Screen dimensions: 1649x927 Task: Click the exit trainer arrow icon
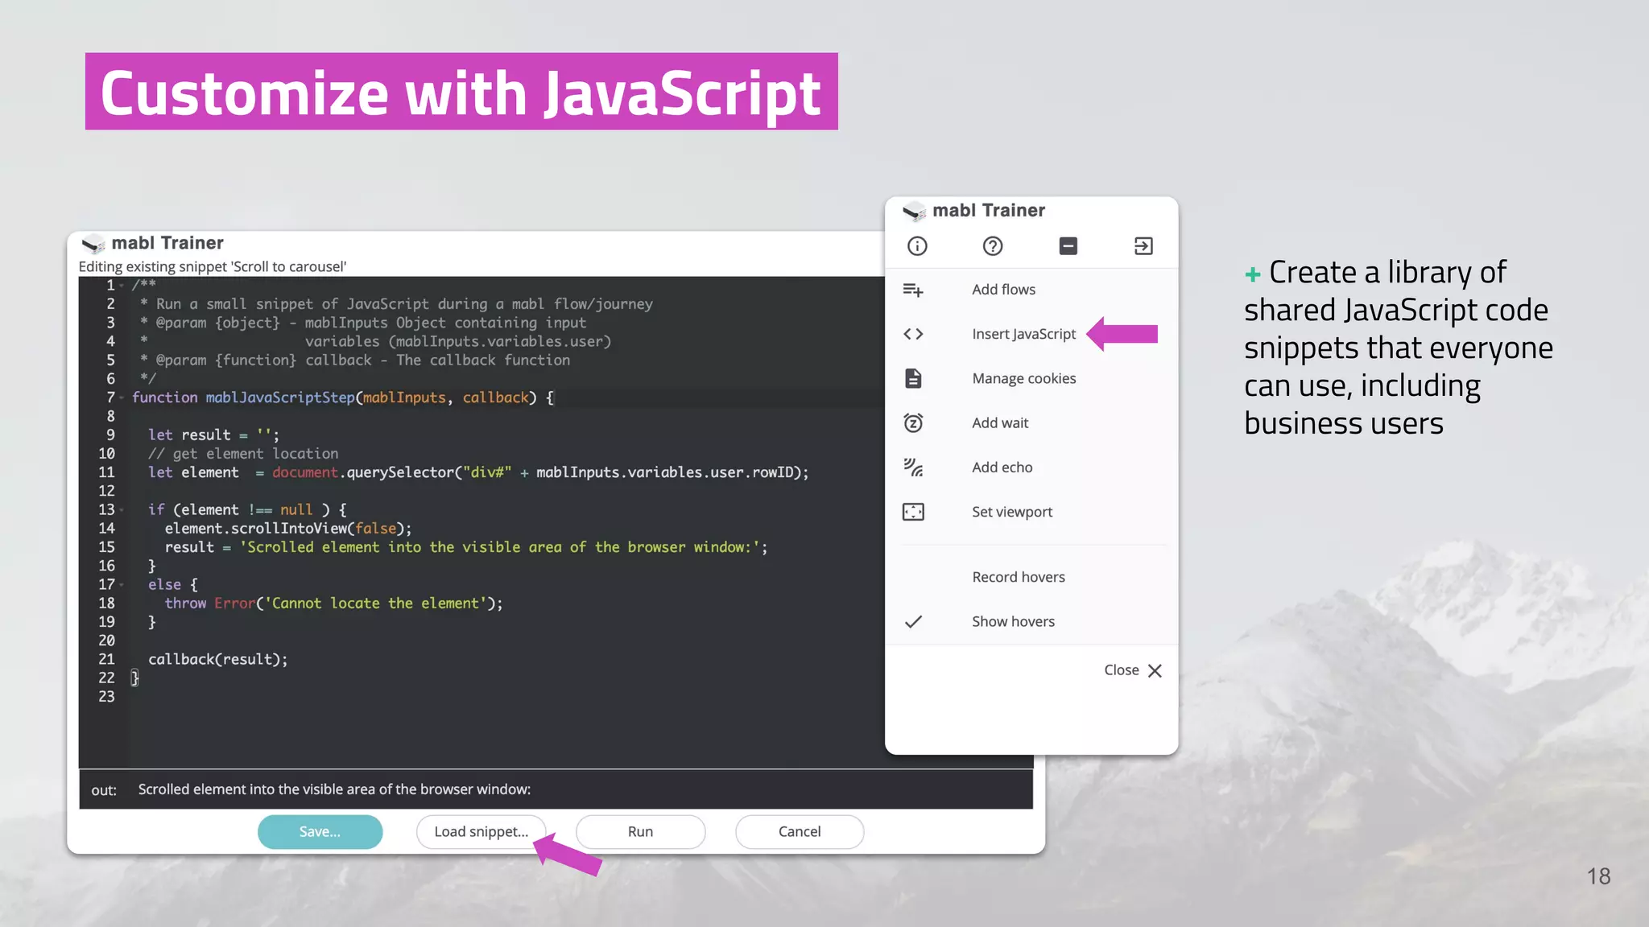tap(1143, 246)
